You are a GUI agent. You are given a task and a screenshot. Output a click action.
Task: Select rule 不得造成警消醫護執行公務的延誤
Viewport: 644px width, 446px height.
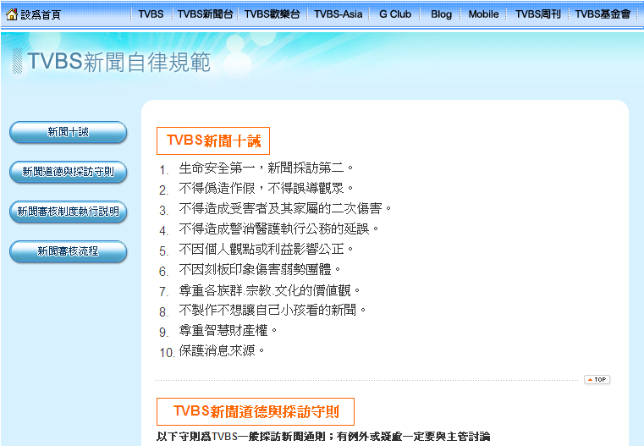click(279, 229)
